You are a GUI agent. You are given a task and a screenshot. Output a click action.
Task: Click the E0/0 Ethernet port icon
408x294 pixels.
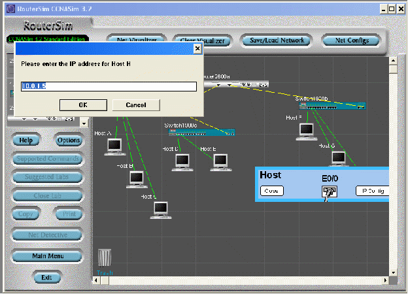tap(330, 192)
